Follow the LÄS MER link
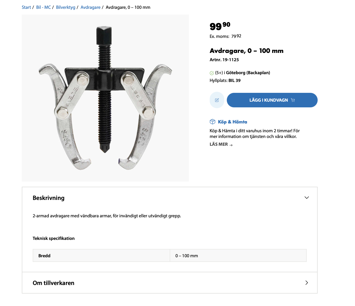 point(219,144)
